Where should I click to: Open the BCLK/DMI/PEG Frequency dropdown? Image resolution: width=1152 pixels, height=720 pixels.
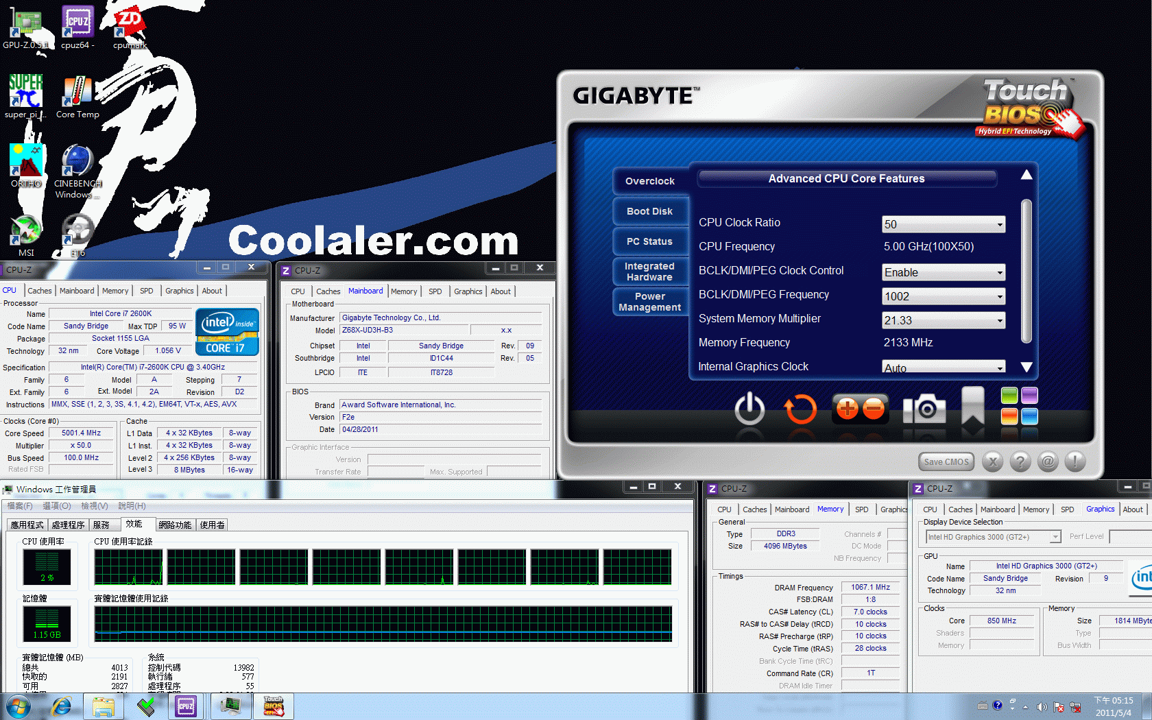click(944, 296)
